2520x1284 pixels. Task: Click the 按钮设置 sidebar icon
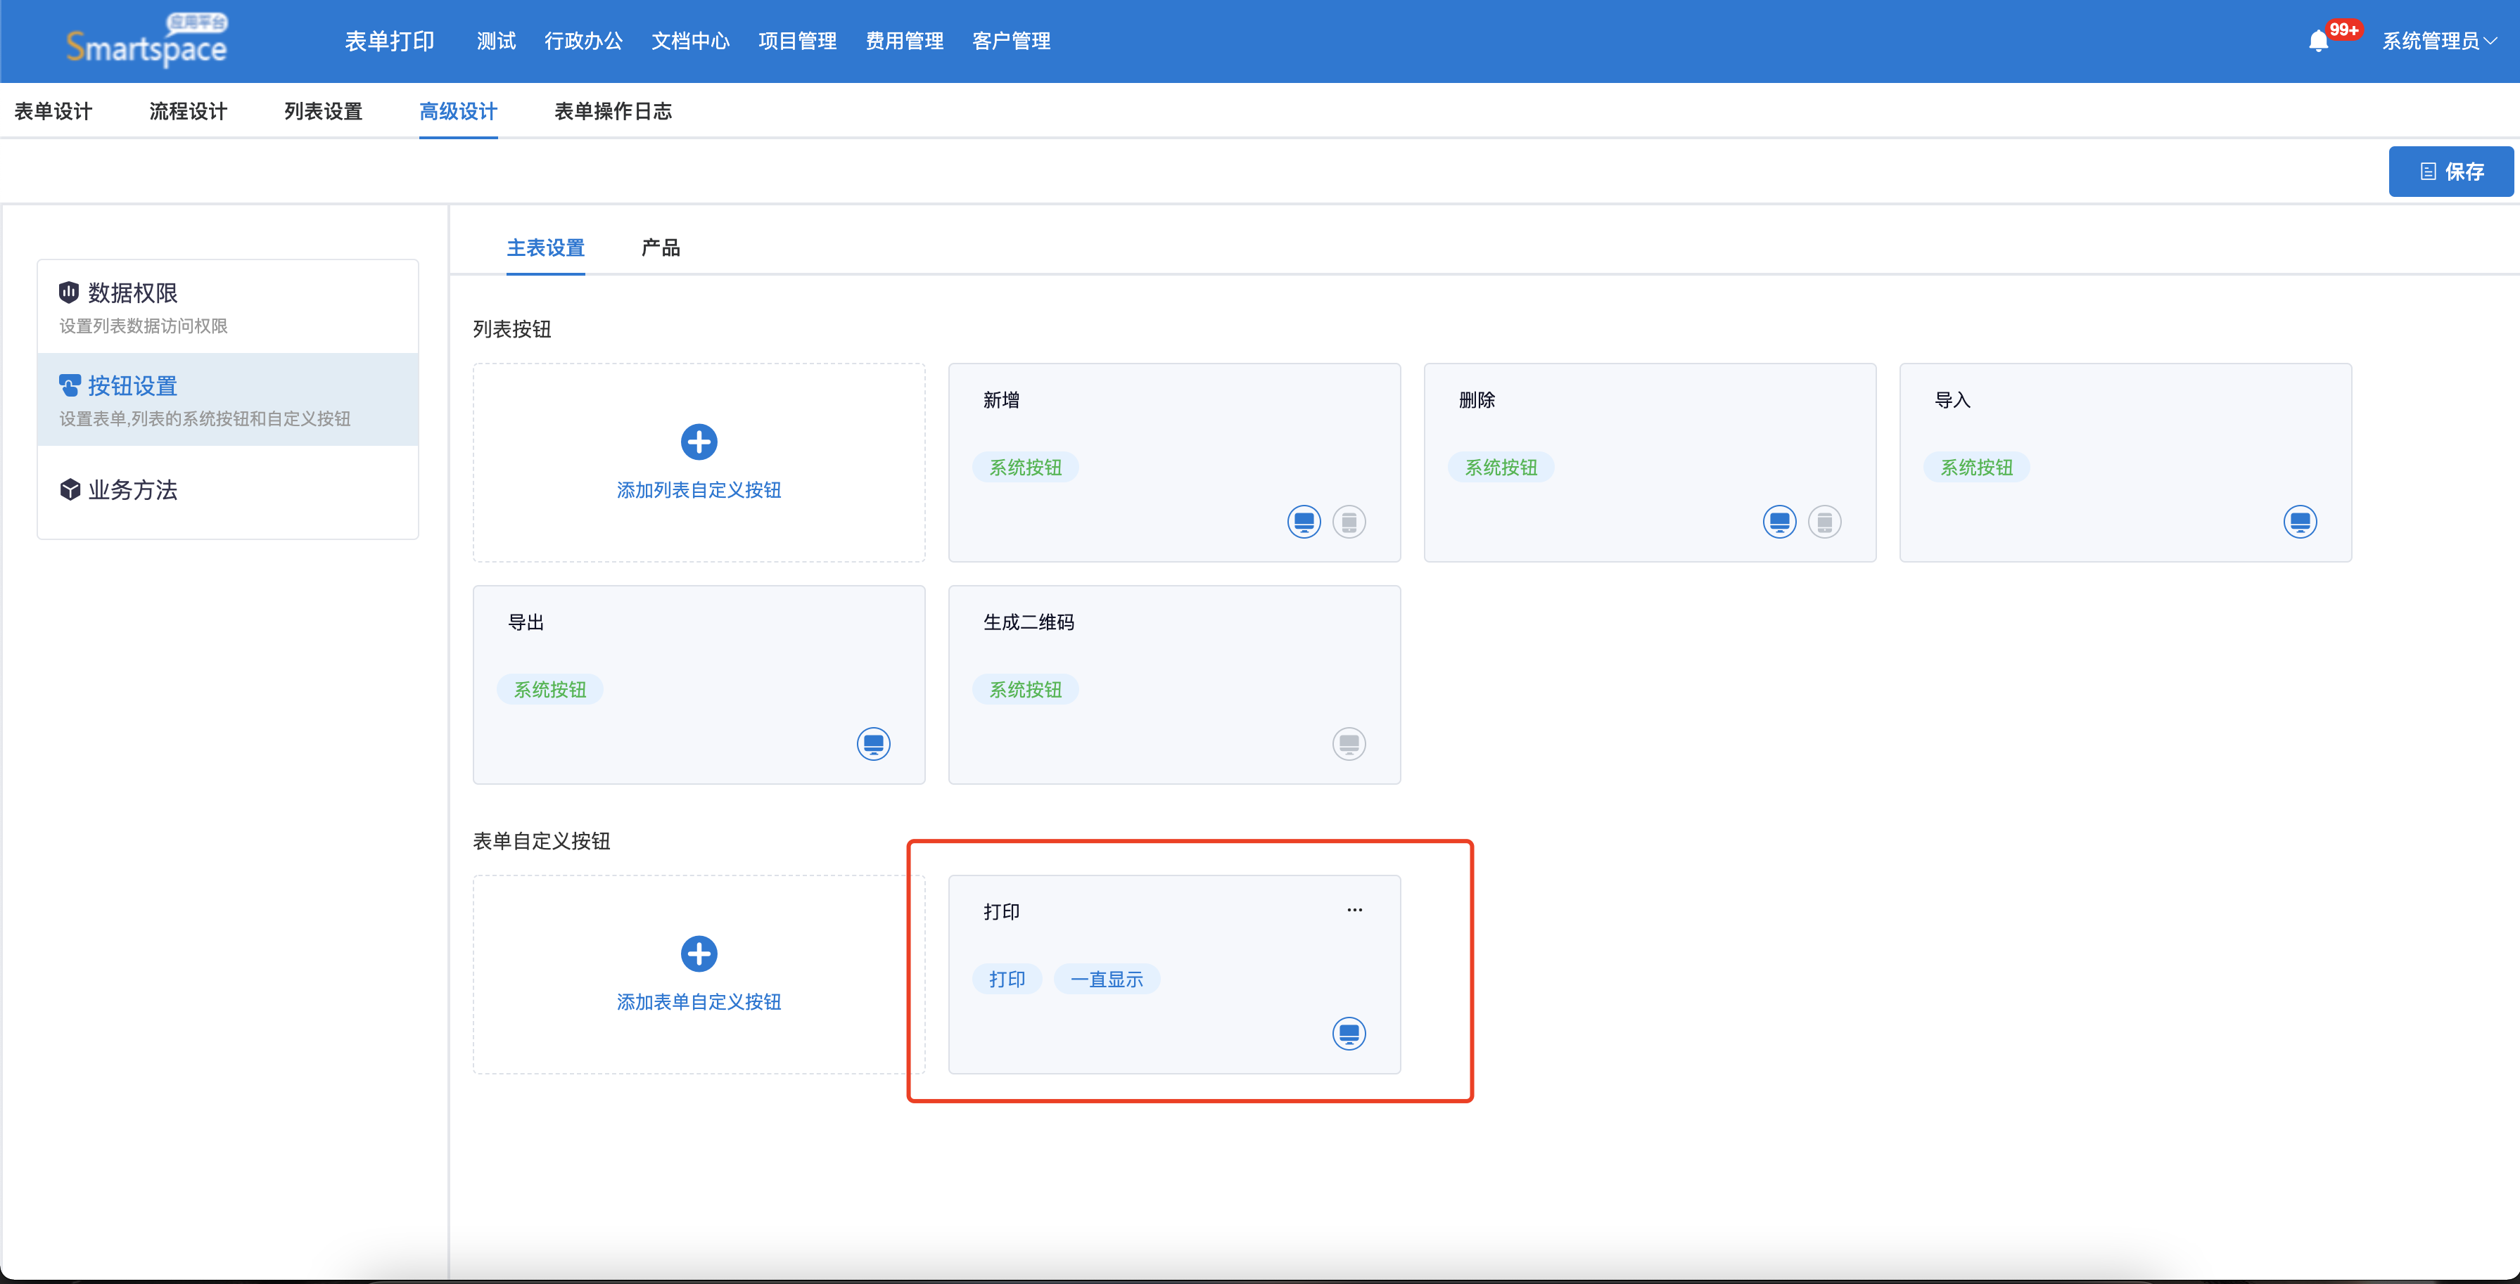[x=70, y=386]
